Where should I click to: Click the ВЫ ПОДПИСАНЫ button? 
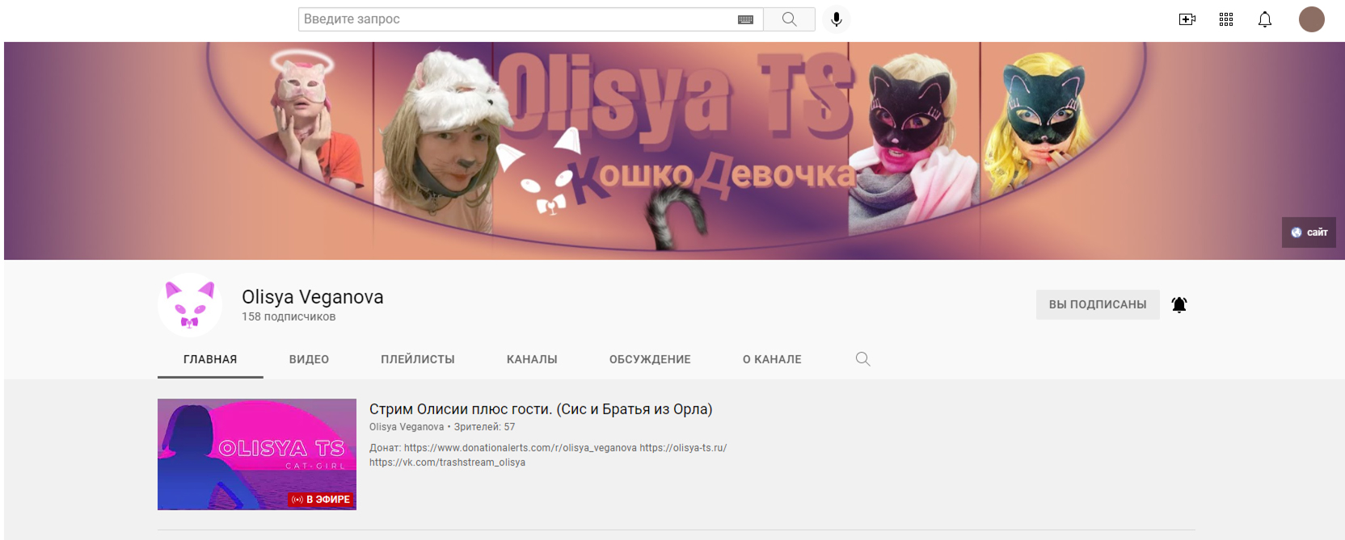pos(1098,304)
